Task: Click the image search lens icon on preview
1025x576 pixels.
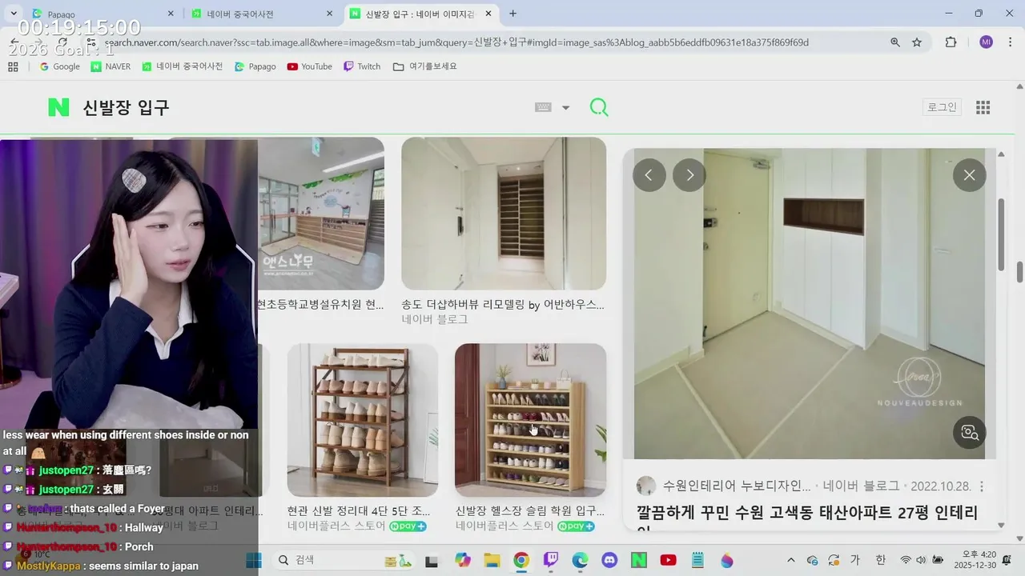Action: pos(970,433)
